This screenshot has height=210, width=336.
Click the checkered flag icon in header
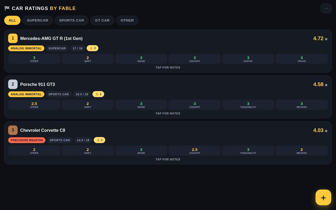(x=7, y=8)
